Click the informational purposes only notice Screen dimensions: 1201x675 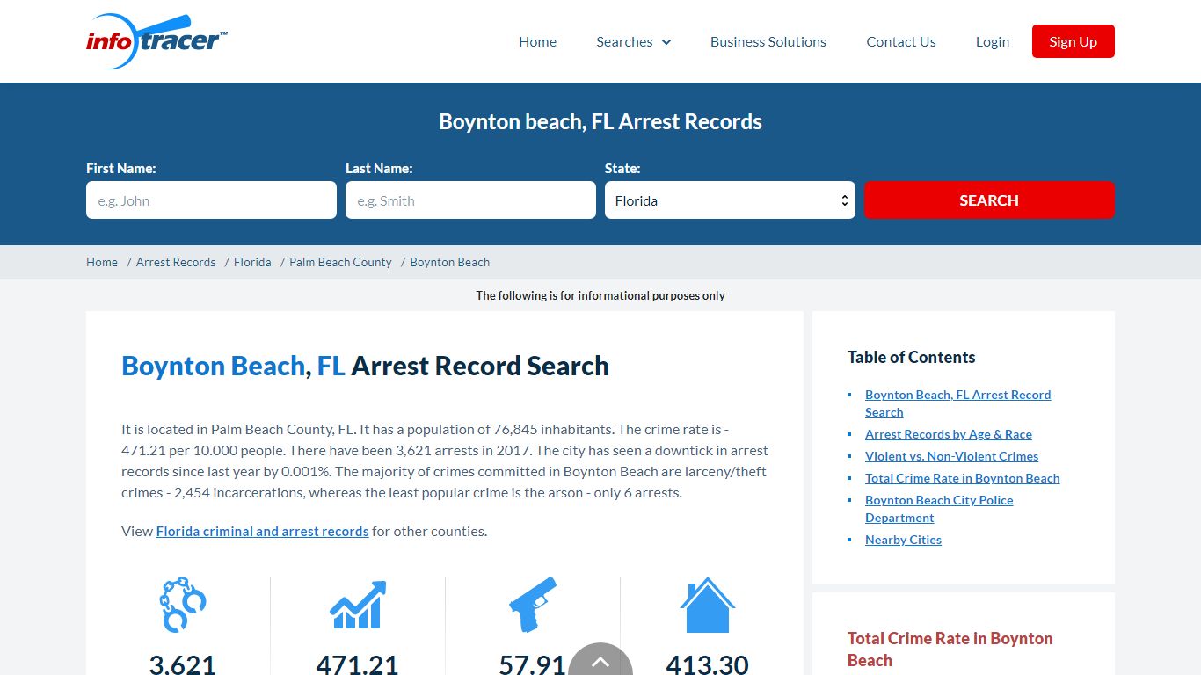600,295
